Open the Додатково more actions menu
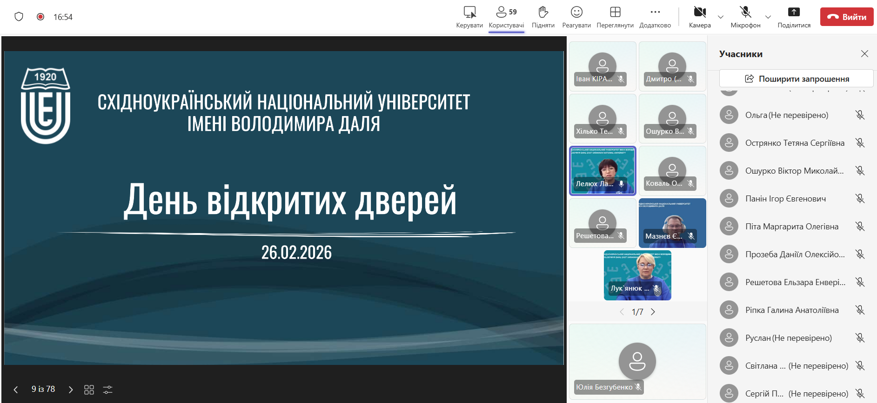The height and width of the screenshot is (403, 877). [655, 17]
